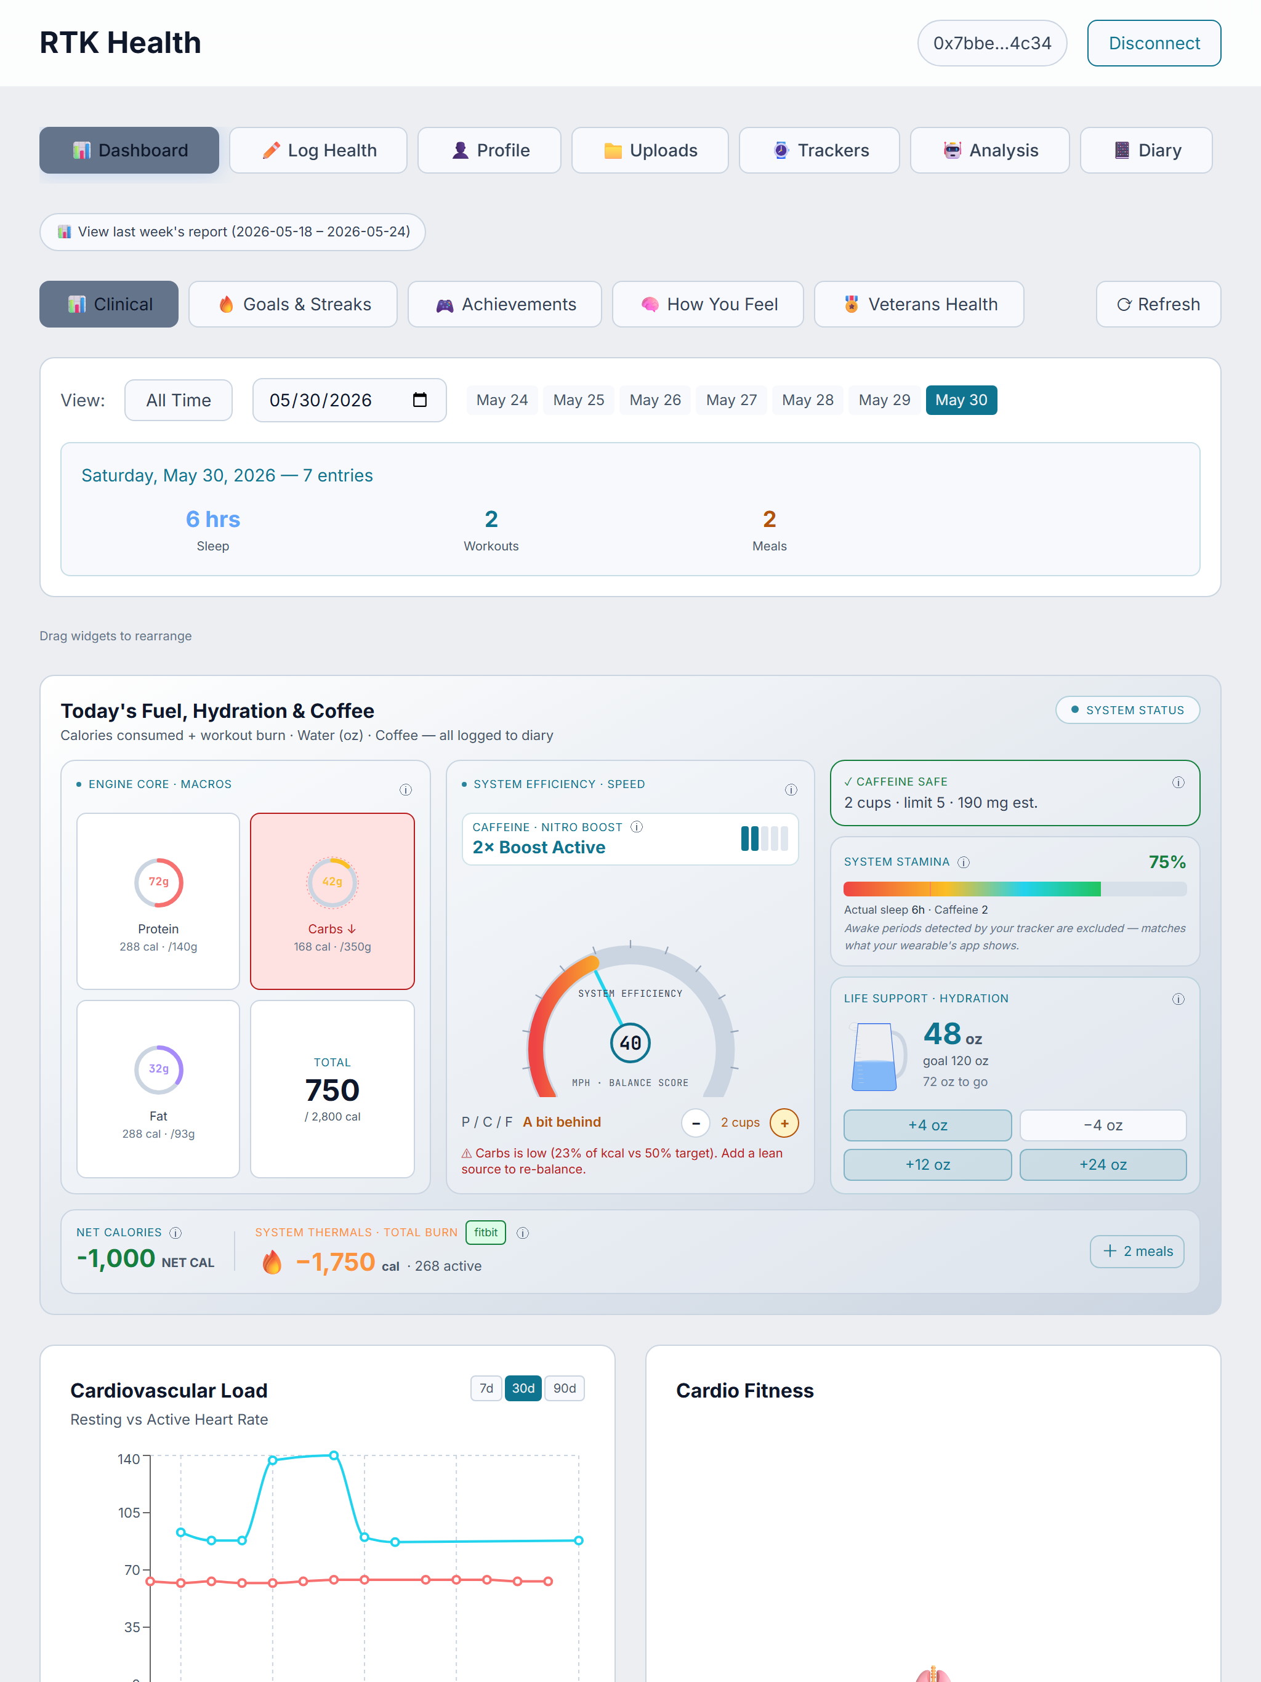Switch to the Log Health tab
Image resolution: width=1261 pixels, height=1682 pixels.
pyautogui.click(x=318, y=151)
